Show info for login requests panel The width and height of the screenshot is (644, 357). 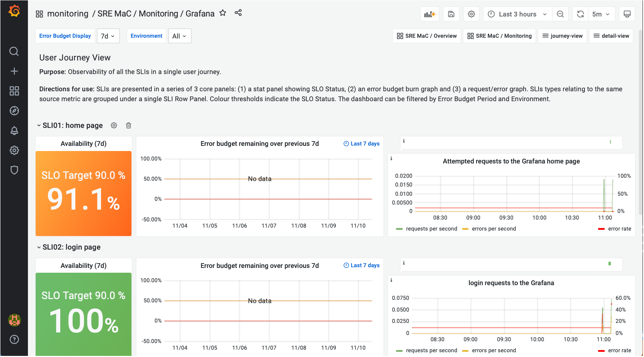pos(391,280)
